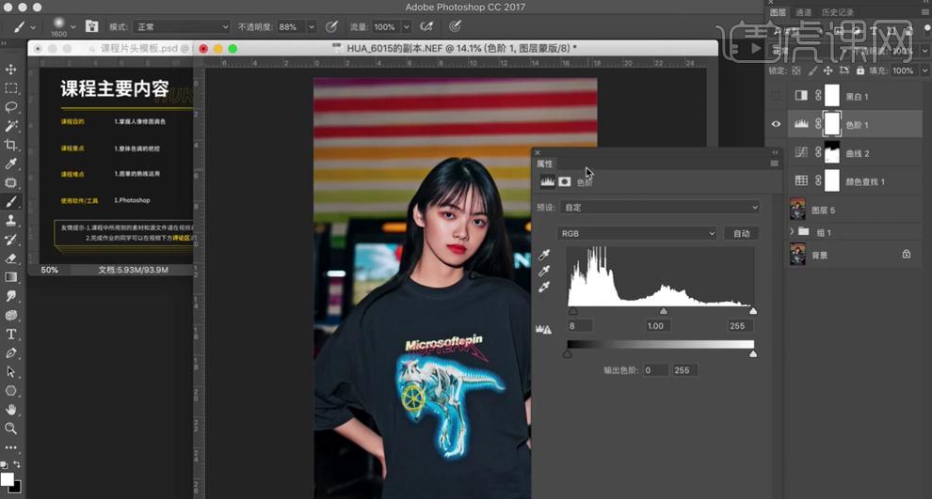
Task: Select the Magic Wand tool
Action: pos(10,126)
